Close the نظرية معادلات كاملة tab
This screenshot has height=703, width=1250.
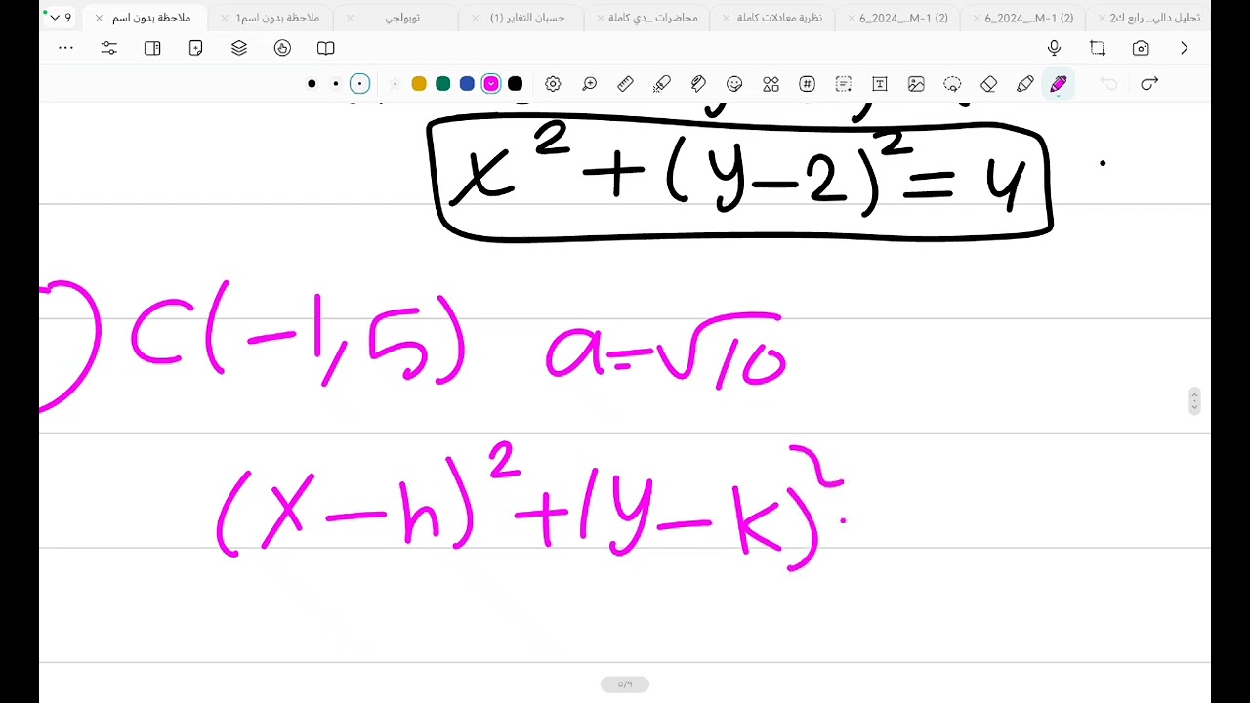[726, 18]
